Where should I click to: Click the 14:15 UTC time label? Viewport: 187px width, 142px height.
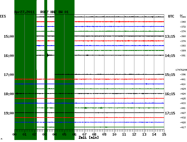tap(170, 56)
